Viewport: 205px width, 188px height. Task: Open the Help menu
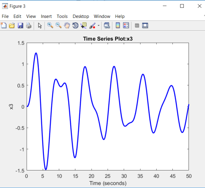tap(120, 16)
